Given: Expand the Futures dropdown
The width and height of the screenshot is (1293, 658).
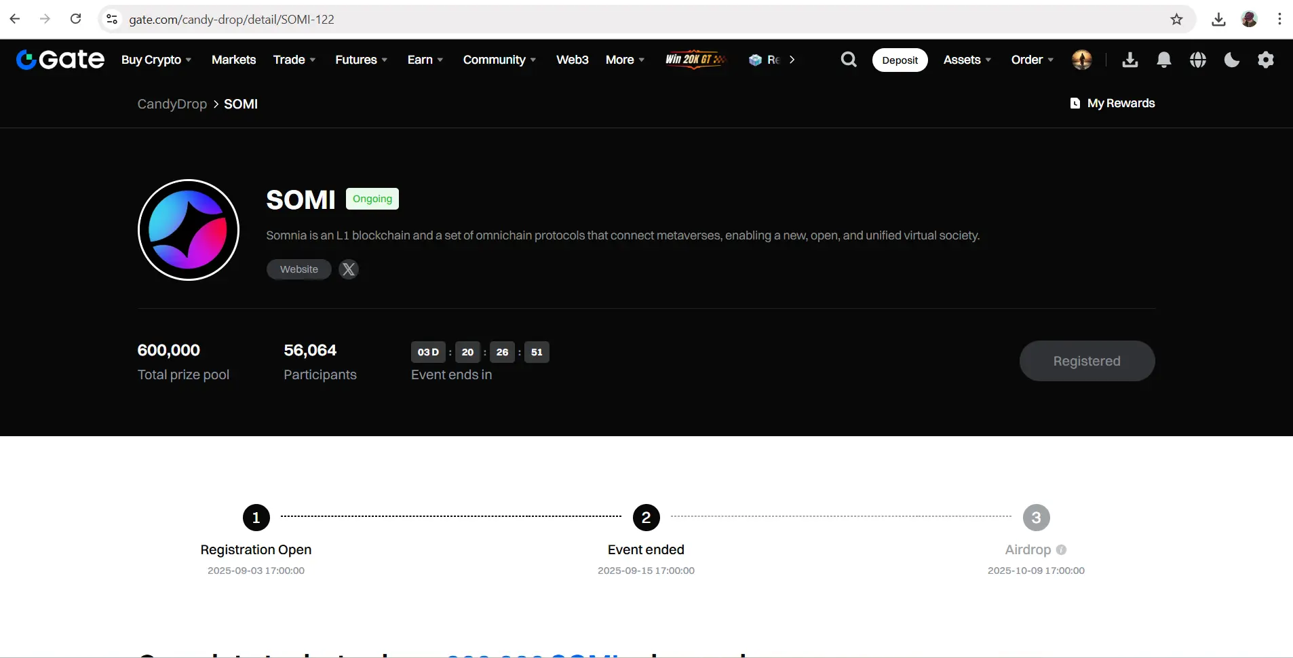Looking at the screenshot, I should click(x=362, y=60).
